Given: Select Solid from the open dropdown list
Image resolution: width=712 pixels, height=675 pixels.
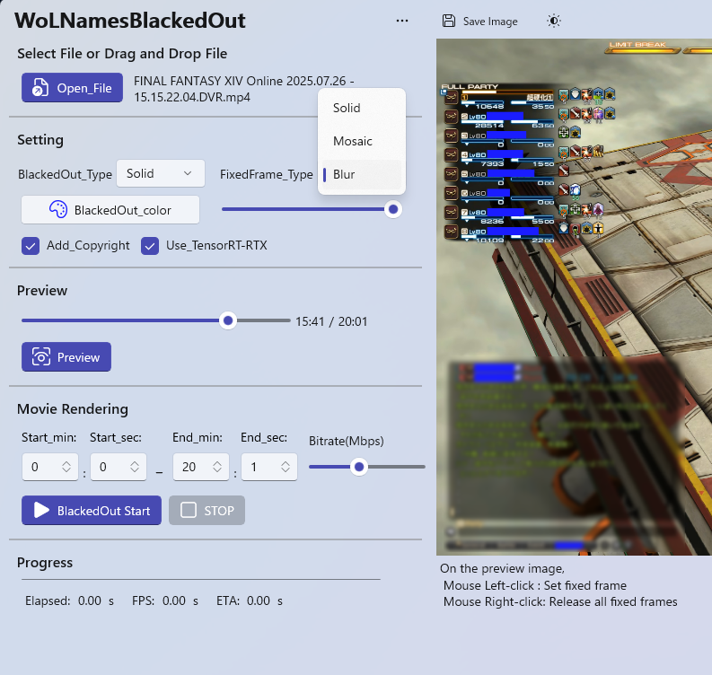Looking at the screenshot, I should coord(347,108).
